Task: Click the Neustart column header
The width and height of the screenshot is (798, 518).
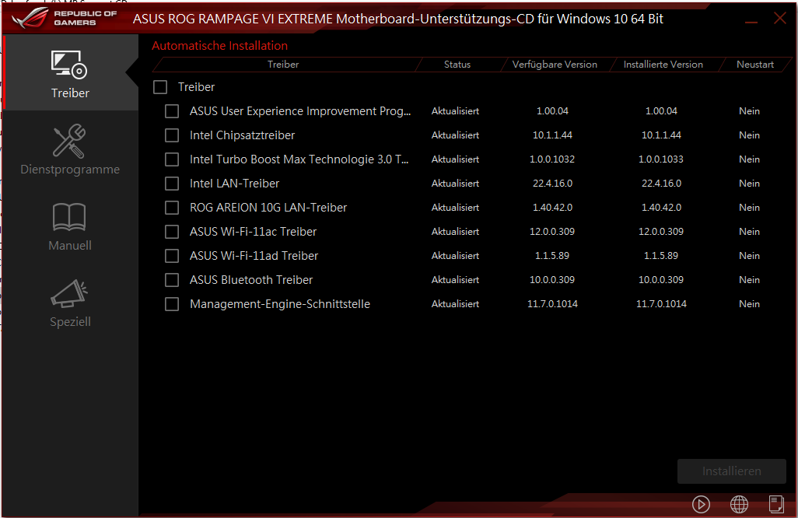Action: coord(754,65)
